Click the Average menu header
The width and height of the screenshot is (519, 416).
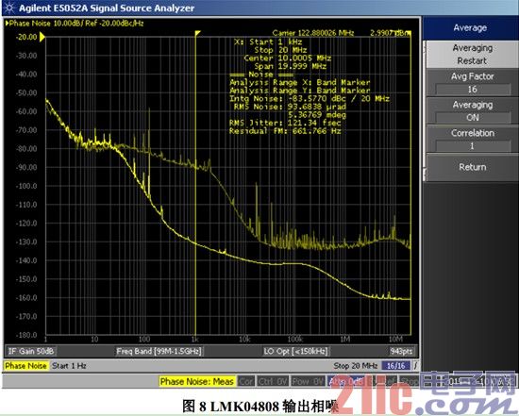470,27
